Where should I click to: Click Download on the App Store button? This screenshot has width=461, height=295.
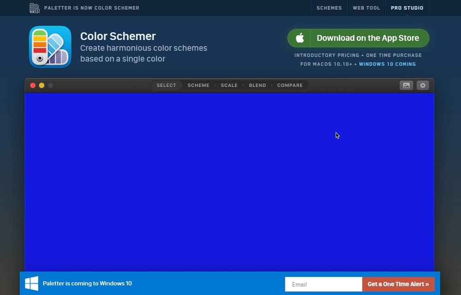(x=358, y=38)
